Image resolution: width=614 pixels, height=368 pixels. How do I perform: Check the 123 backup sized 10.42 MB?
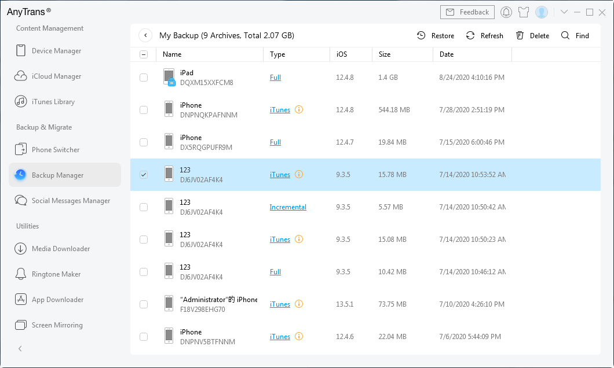144,272
